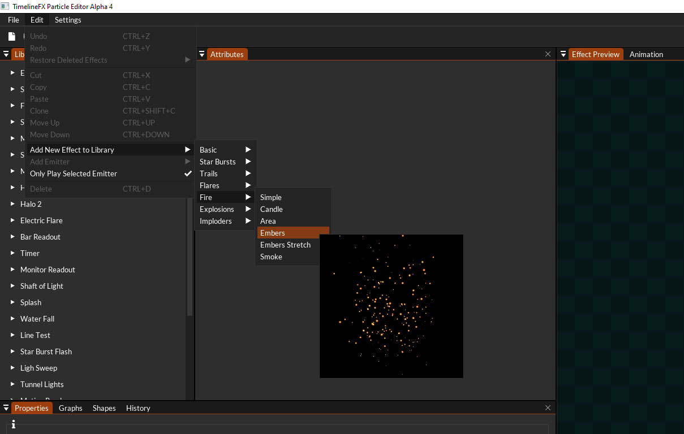
Task: Click the Properties panel dock menu icon
Action: point(6,407)
